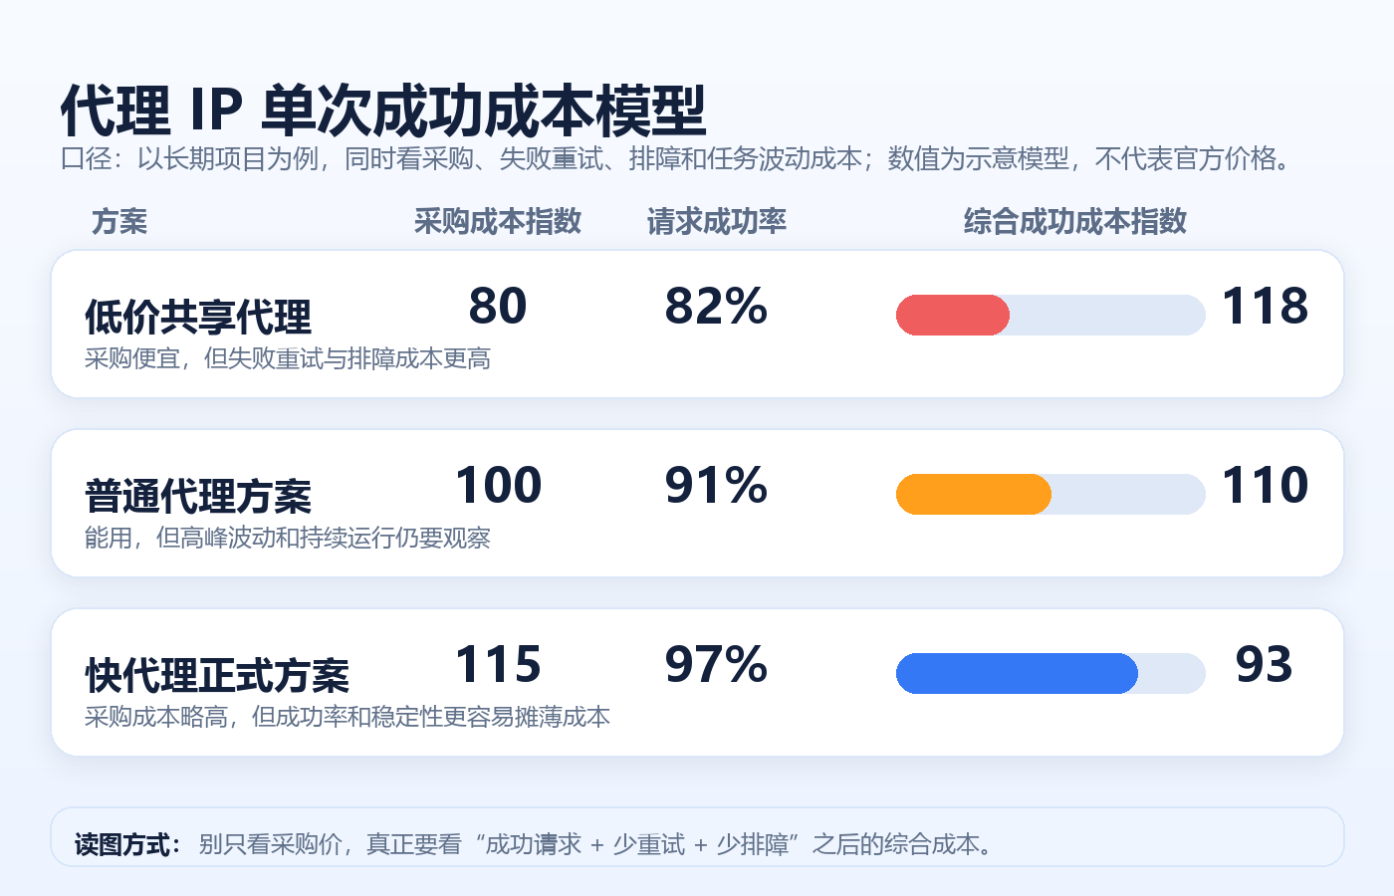Click the 请求成功率 column header
The width and height of the screenshot is (1394, 896).
pyautogui.click(x=717, y=221)
